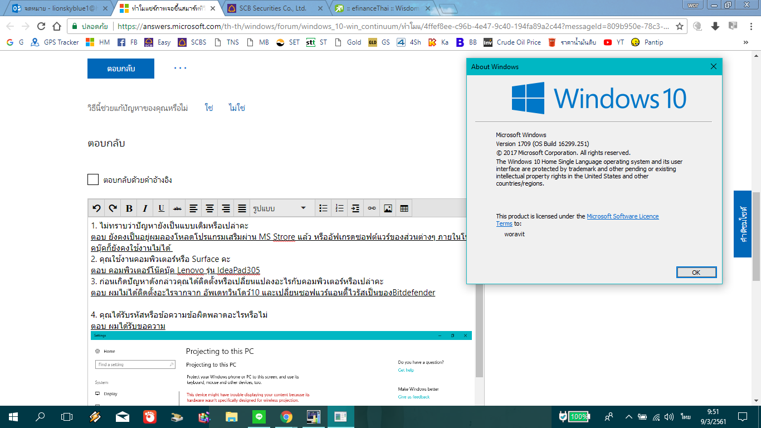Open the FB Facebook bookmark
The image size is (761, 428).
[x=128, y=42]
